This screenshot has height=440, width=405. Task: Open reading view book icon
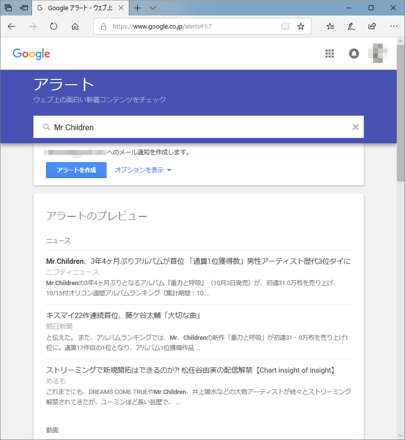285,26
